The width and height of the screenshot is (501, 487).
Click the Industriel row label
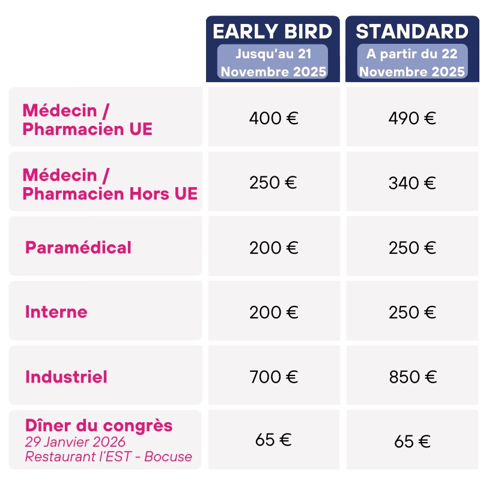[x=66, y=377]
